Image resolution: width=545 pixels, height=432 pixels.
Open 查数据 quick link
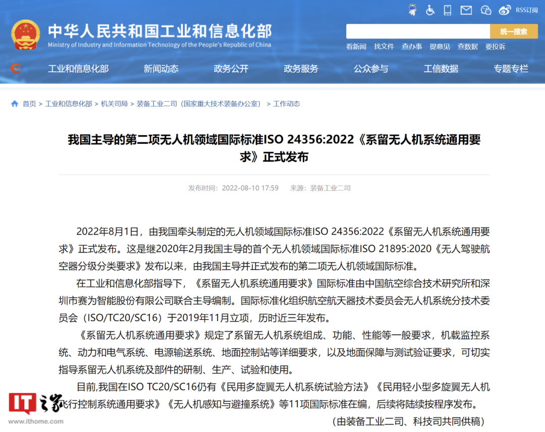pyautogui.click(x=467, y=46)
